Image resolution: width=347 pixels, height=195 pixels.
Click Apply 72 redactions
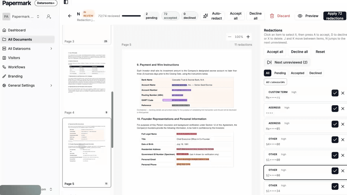335,16
